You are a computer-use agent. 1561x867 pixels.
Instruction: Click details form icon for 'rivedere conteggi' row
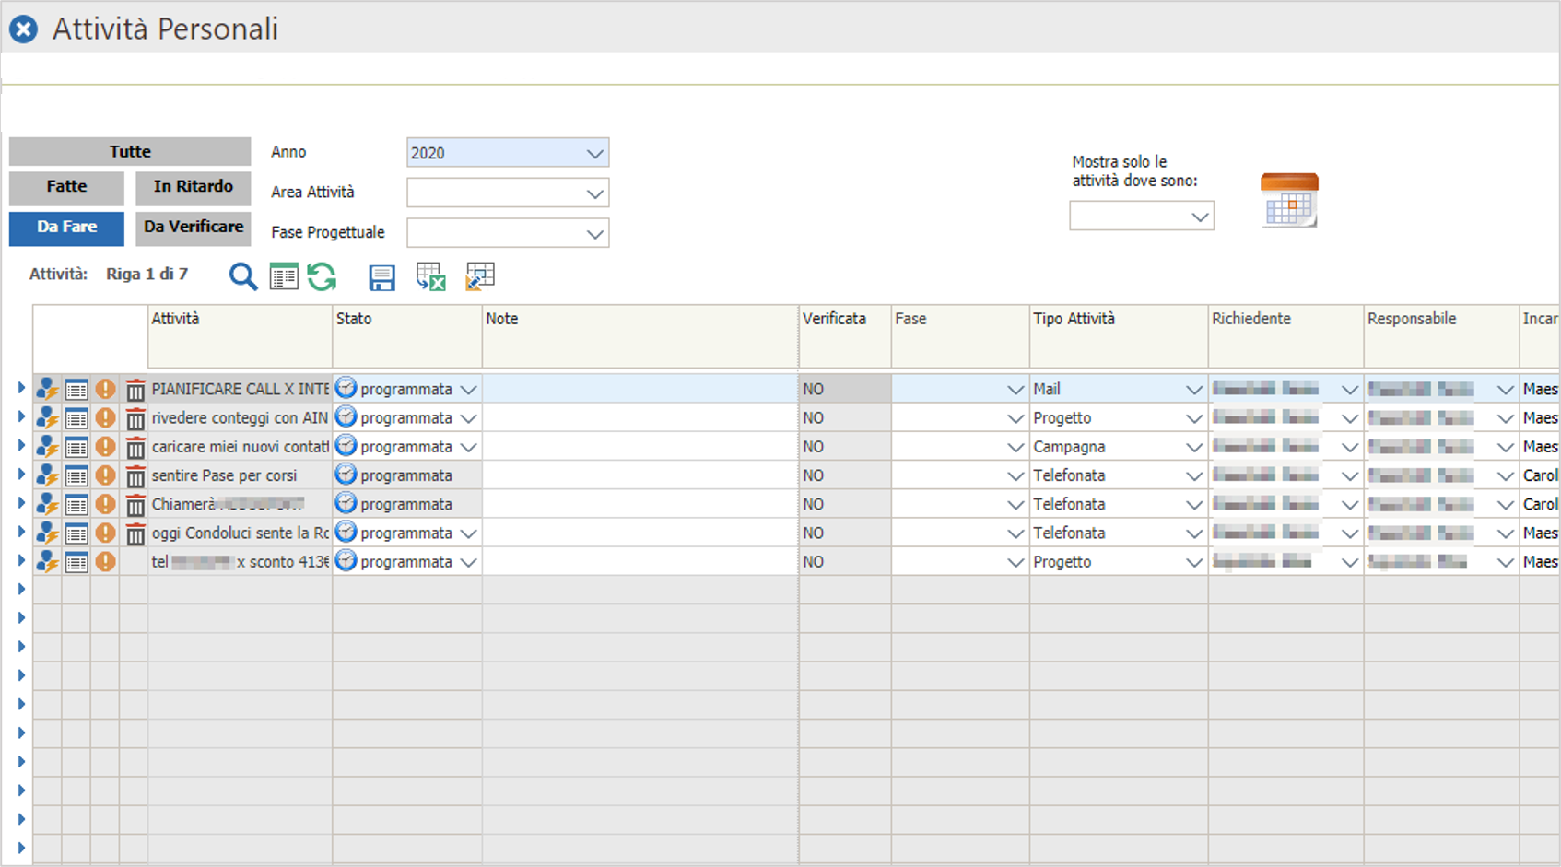tap(76, 418)
